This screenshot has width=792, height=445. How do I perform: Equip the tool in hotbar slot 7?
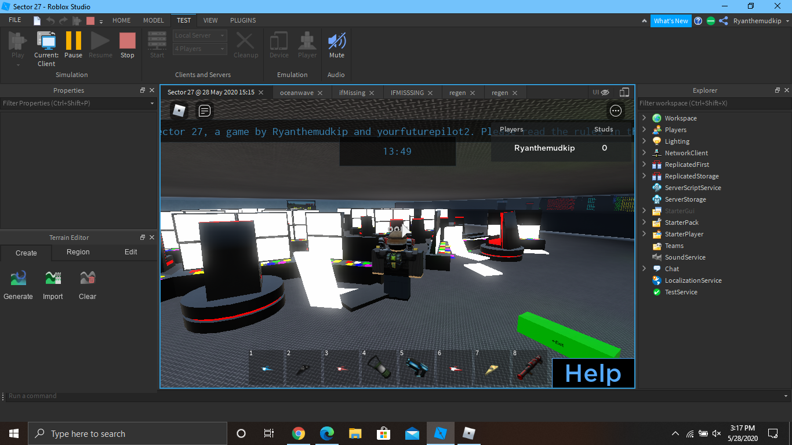[x=493, y=367]
